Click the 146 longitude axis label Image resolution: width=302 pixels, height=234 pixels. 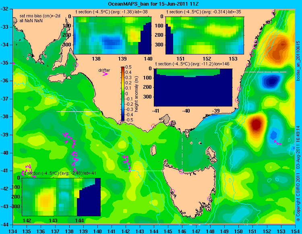pyautogui.click(x=182, y=231)
